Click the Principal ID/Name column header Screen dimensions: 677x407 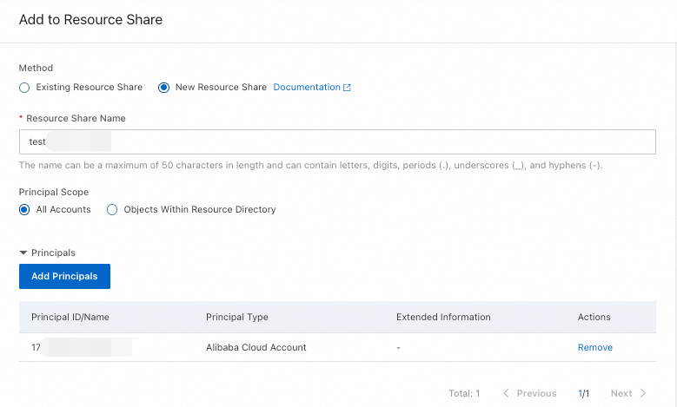70,318
